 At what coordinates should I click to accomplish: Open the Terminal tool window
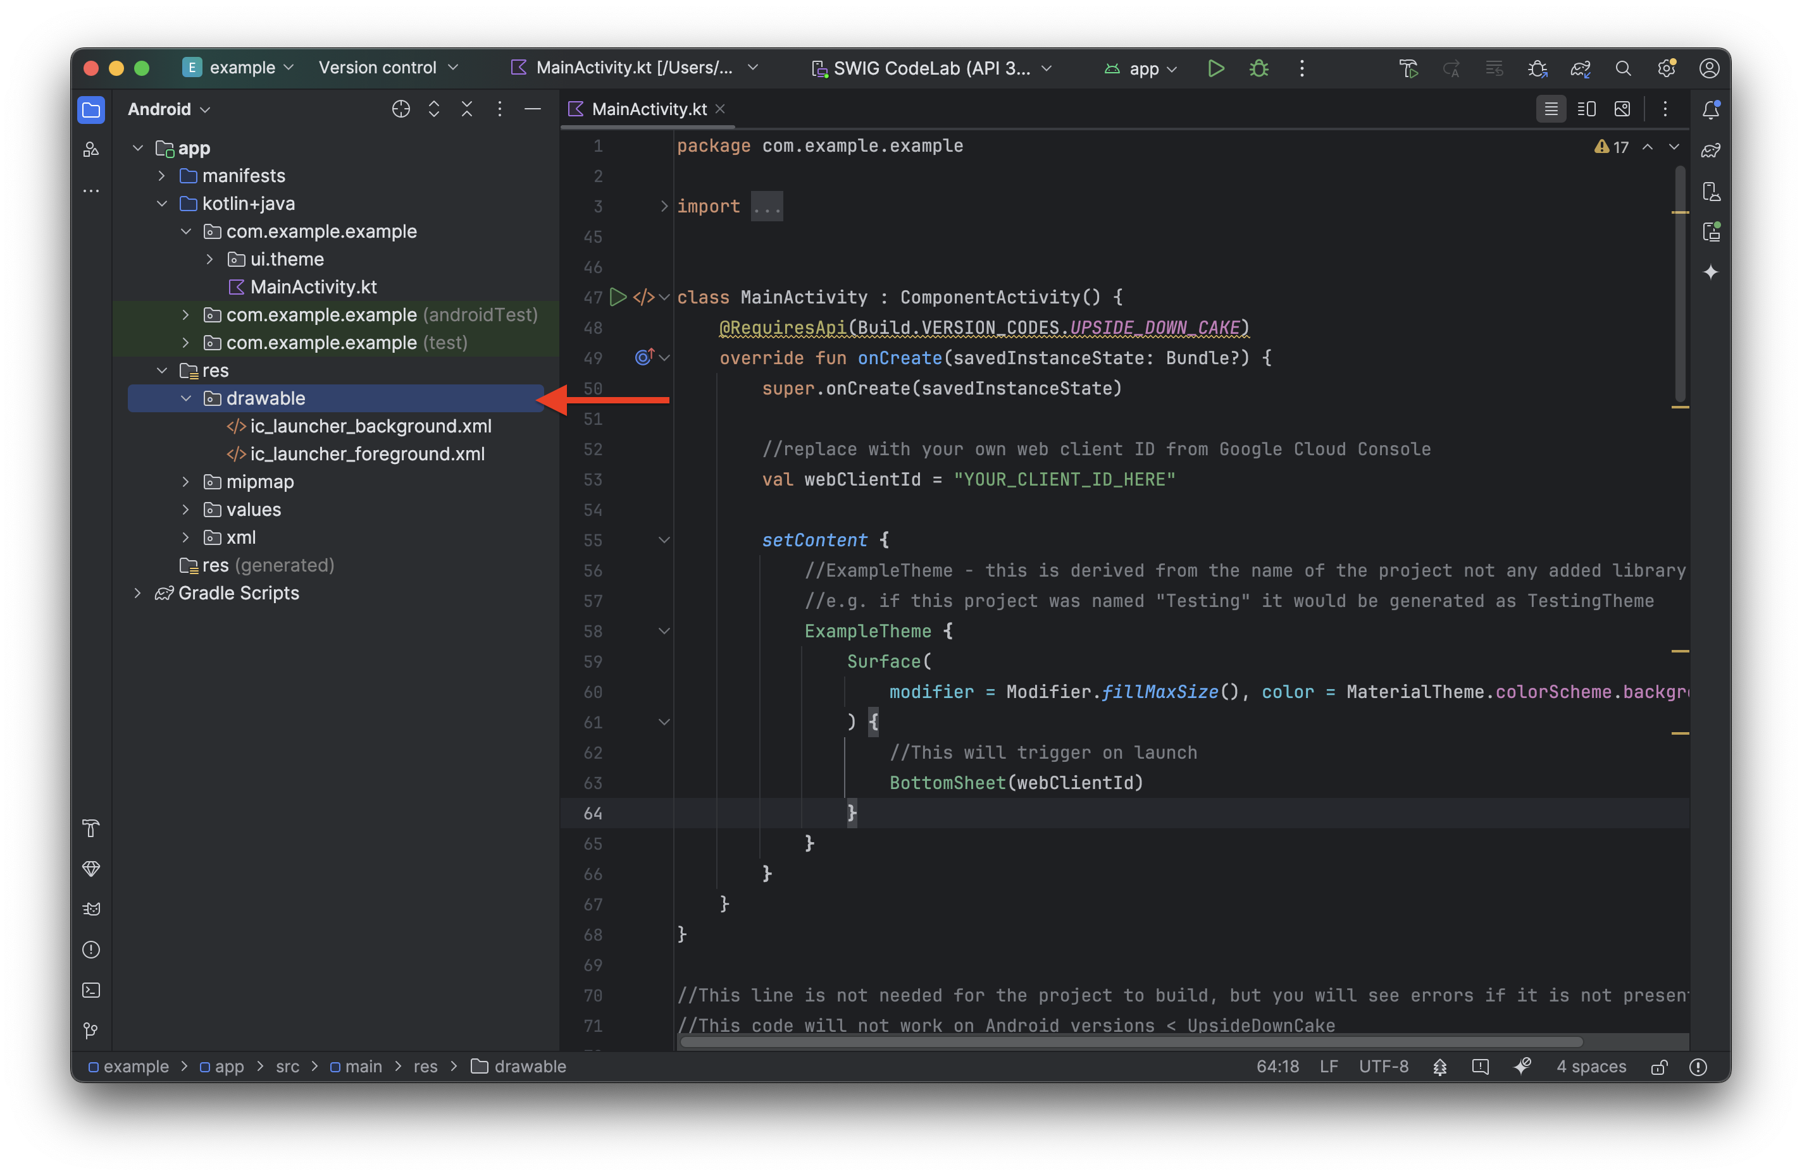(91, 990)
